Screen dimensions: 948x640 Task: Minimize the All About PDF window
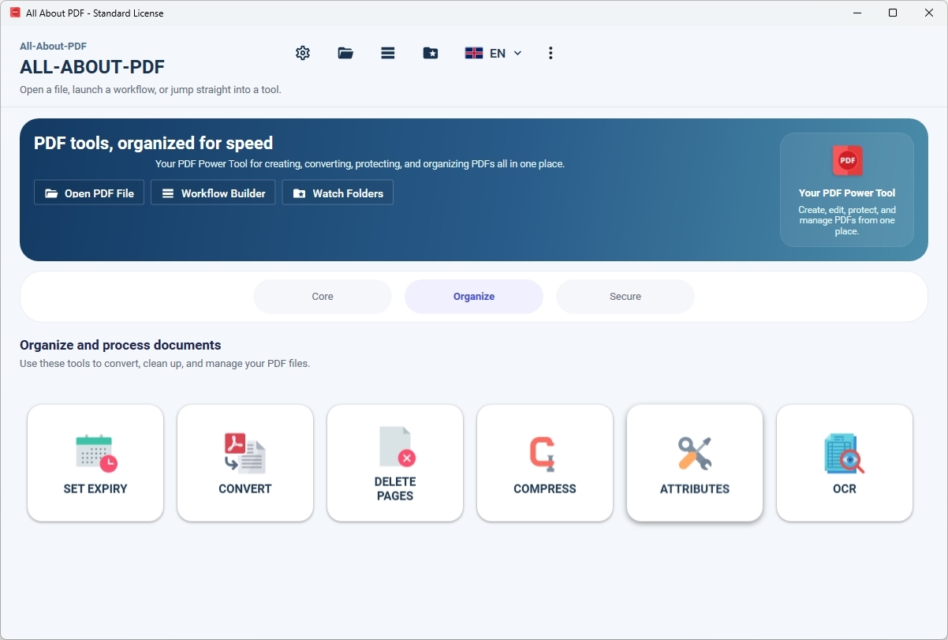pyautogui.click(x=857, y=13)
